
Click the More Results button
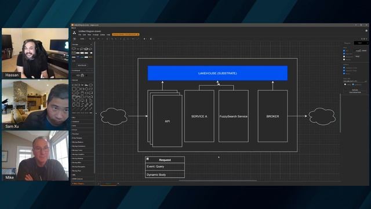[82, 65]
